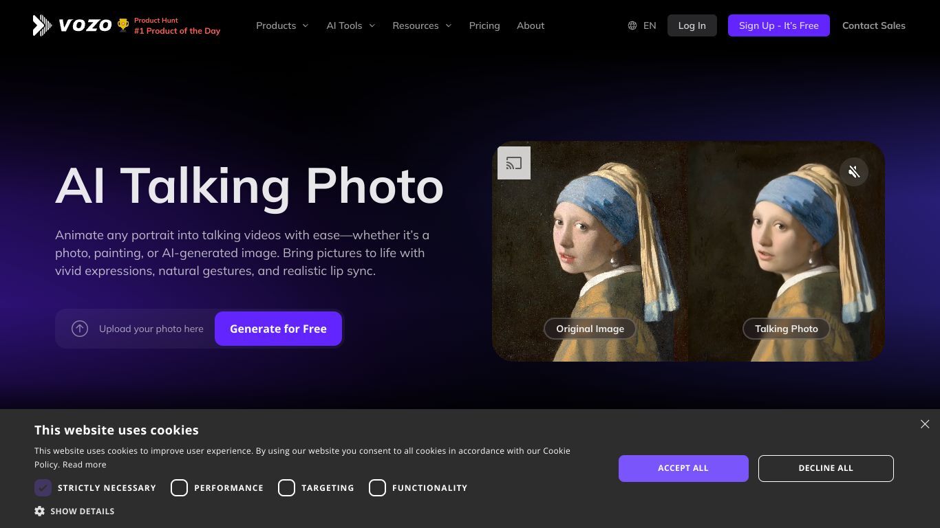
Task: Click the Original Image label
Action: 590,329
